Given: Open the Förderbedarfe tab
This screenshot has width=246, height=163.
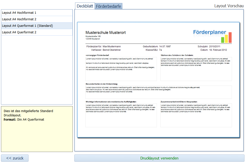Looking at the screenshot, I should point(109,7).
